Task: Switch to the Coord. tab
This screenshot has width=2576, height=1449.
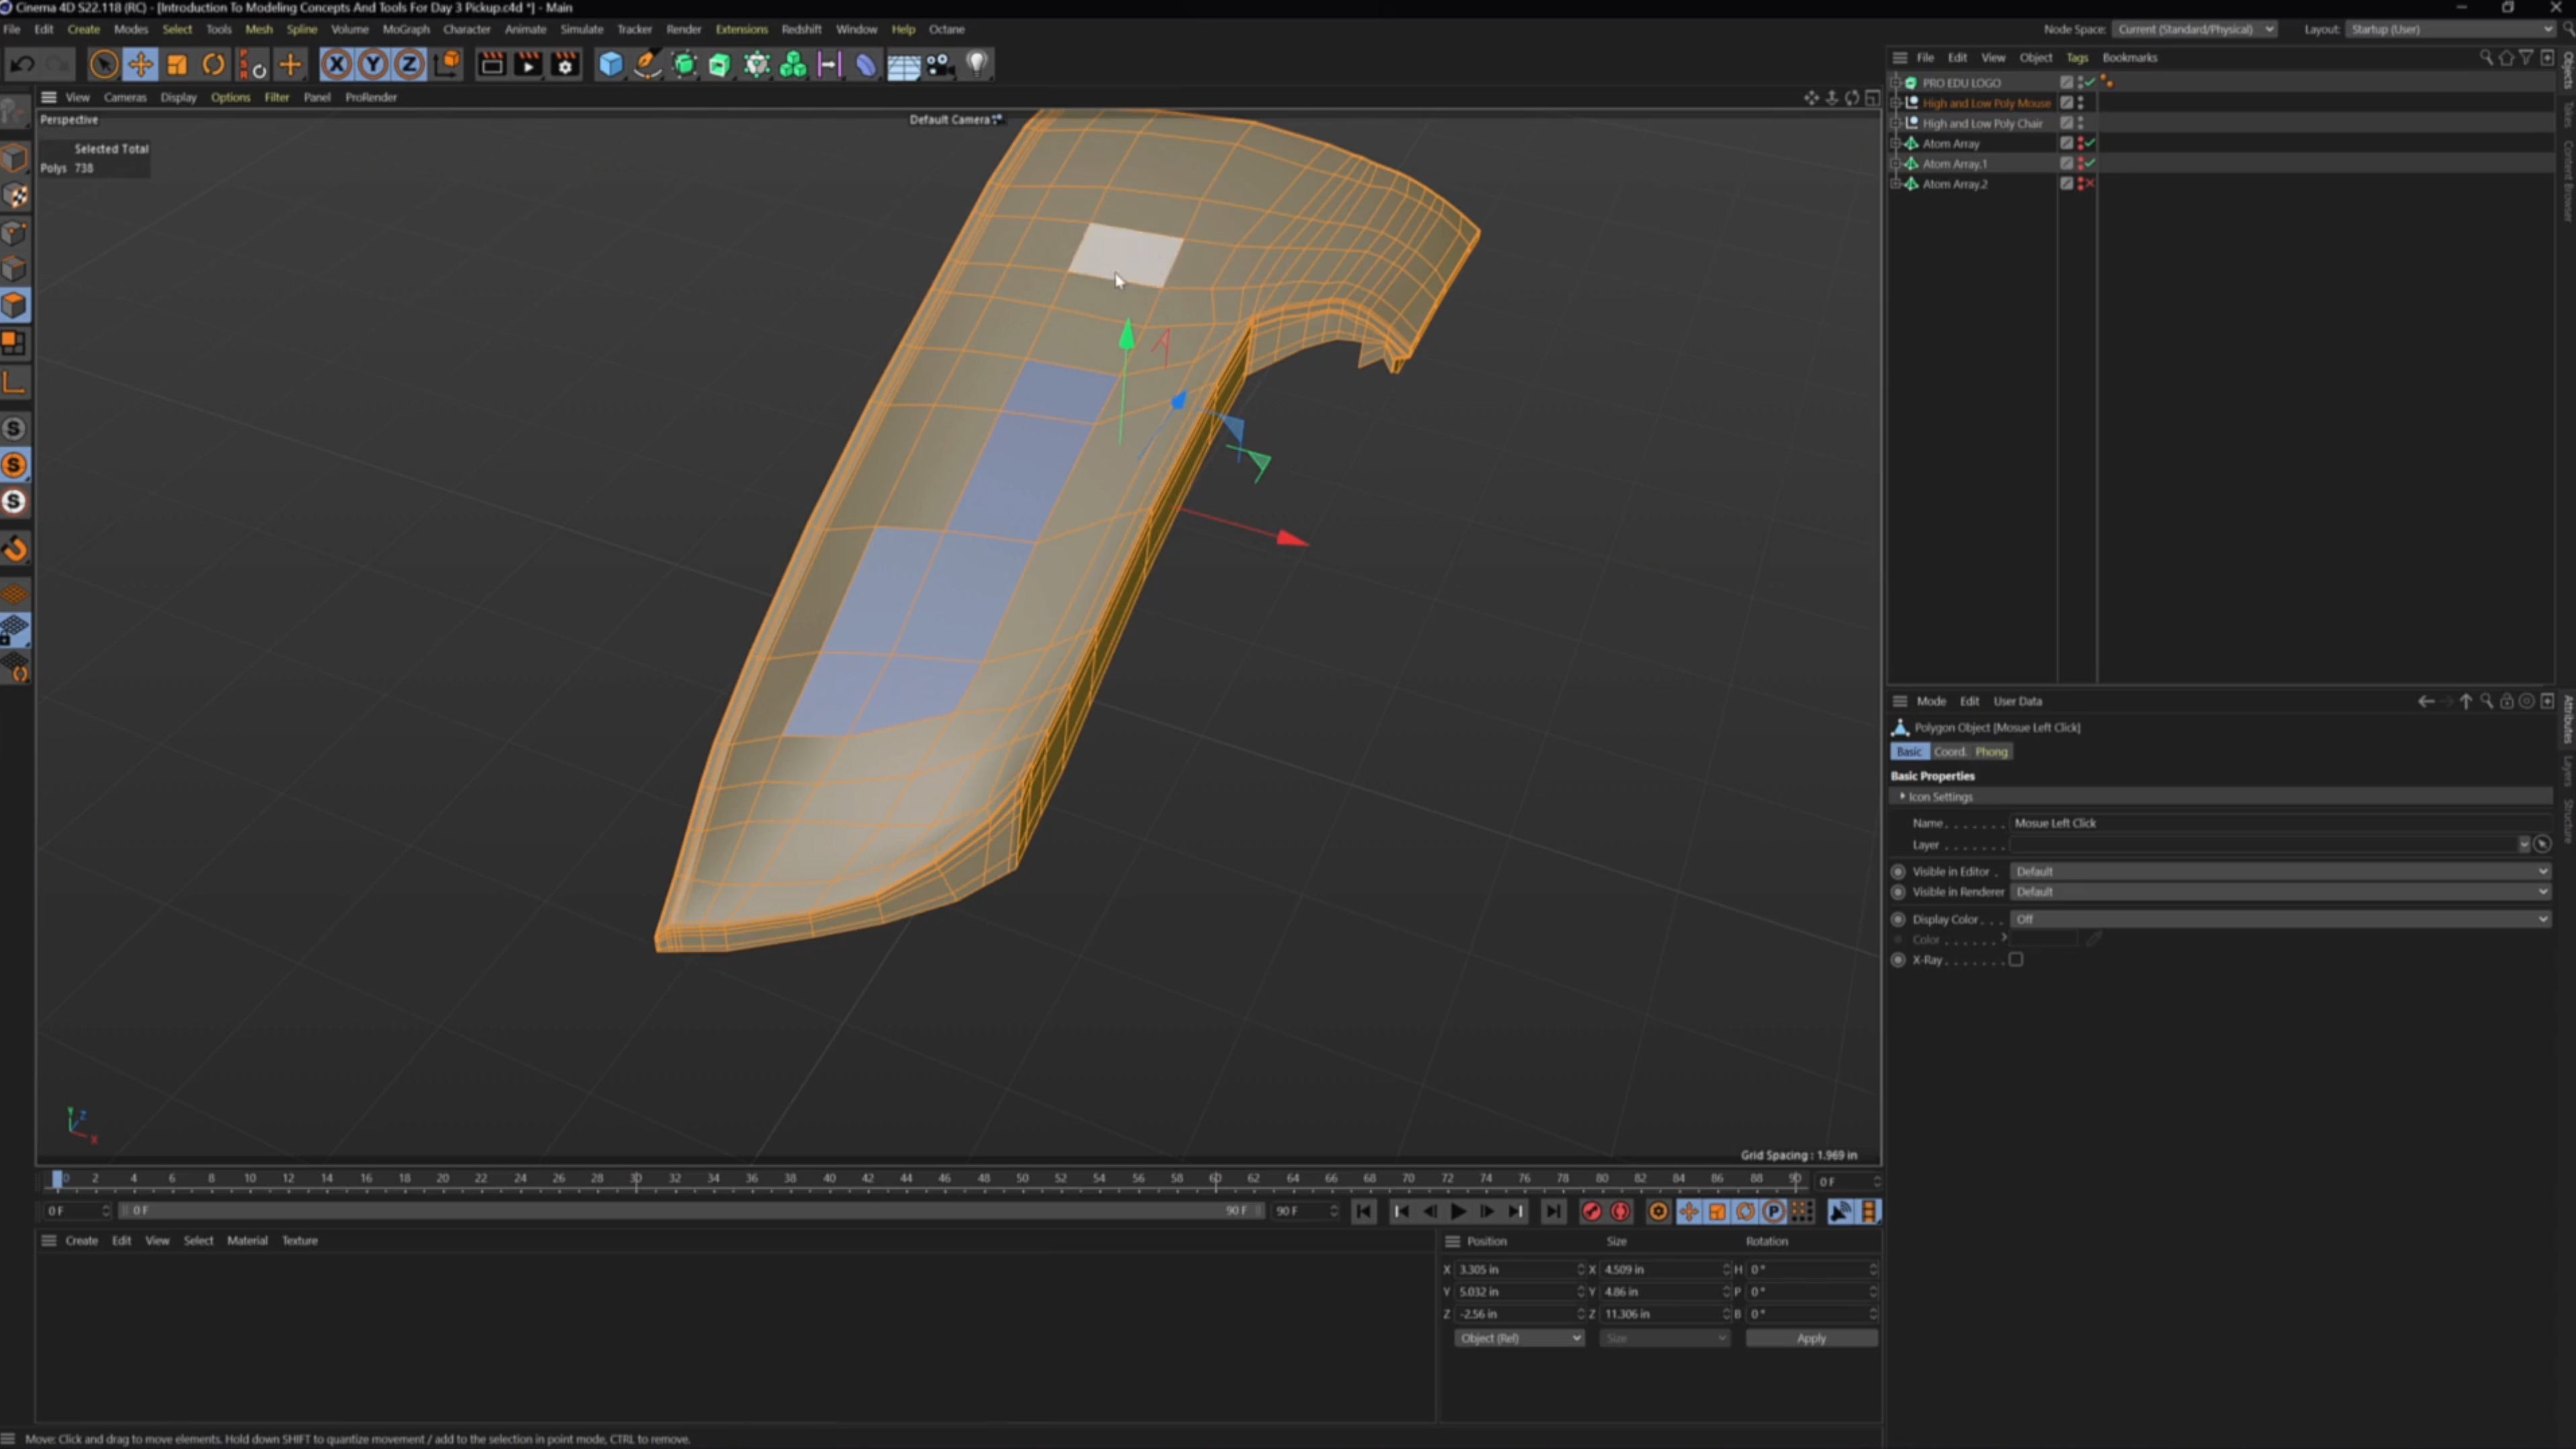Action: tap(1949, 752)
